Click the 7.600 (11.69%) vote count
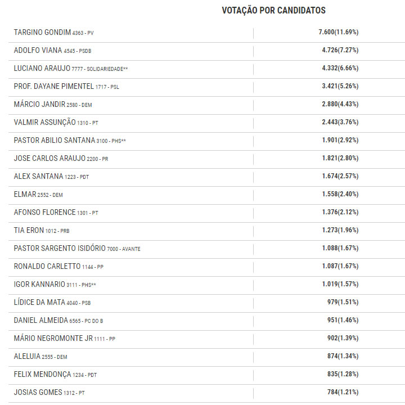The image size is (405, 405). [x=339, y=32]
